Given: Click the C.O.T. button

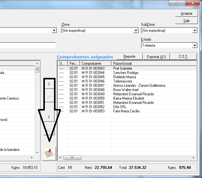Looking at the screenshot, I should pyautogui.click(x=183, y=57).
